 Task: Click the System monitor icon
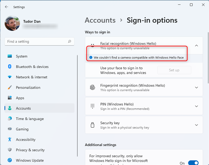coord(10,56)
